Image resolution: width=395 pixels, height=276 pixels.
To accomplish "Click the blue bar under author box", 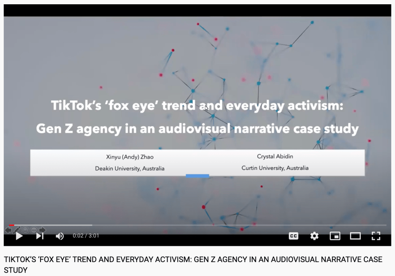I will [x=197, y=176].
